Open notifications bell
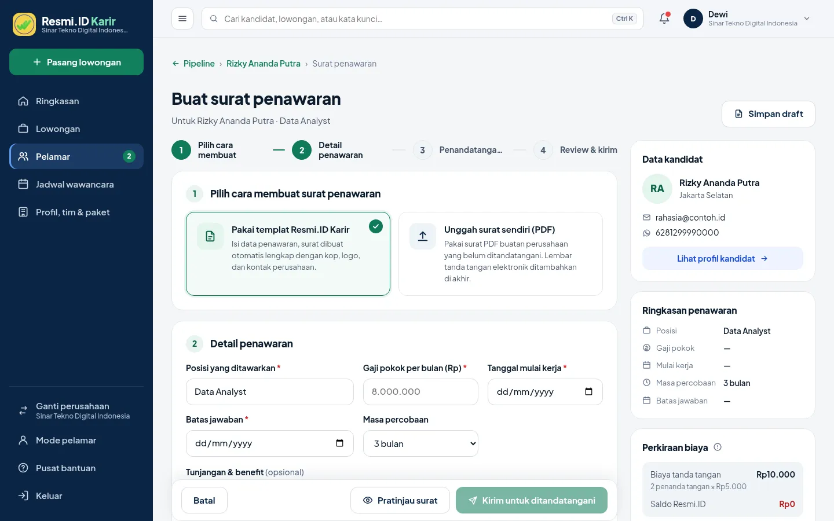Screen dimensions: 834x521 [664, 19]
